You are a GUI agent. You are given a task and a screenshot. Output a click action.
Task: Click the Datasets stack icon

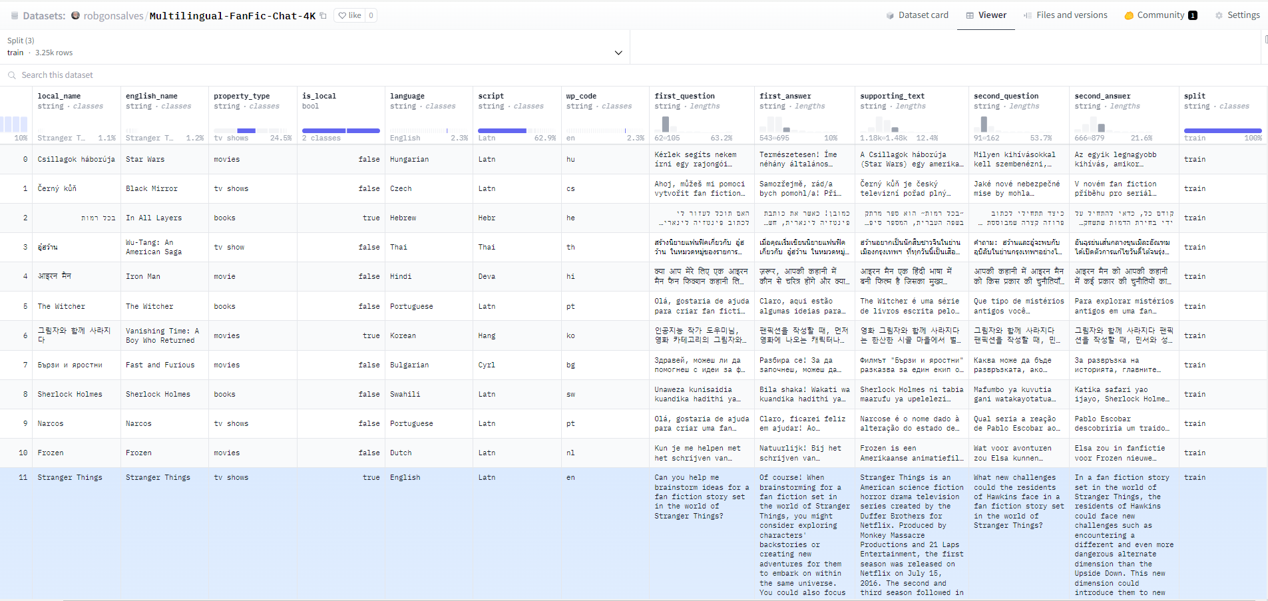click(x=15, y=15)
